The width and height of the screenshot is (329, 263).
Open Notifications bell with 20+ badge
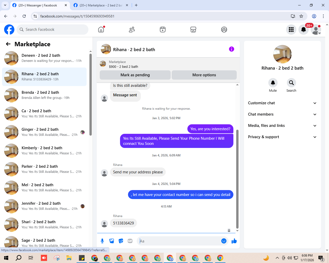[x=304, y=30]
